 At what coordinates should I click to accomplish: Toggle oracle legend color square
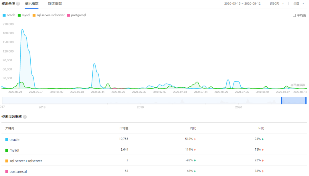4,15
